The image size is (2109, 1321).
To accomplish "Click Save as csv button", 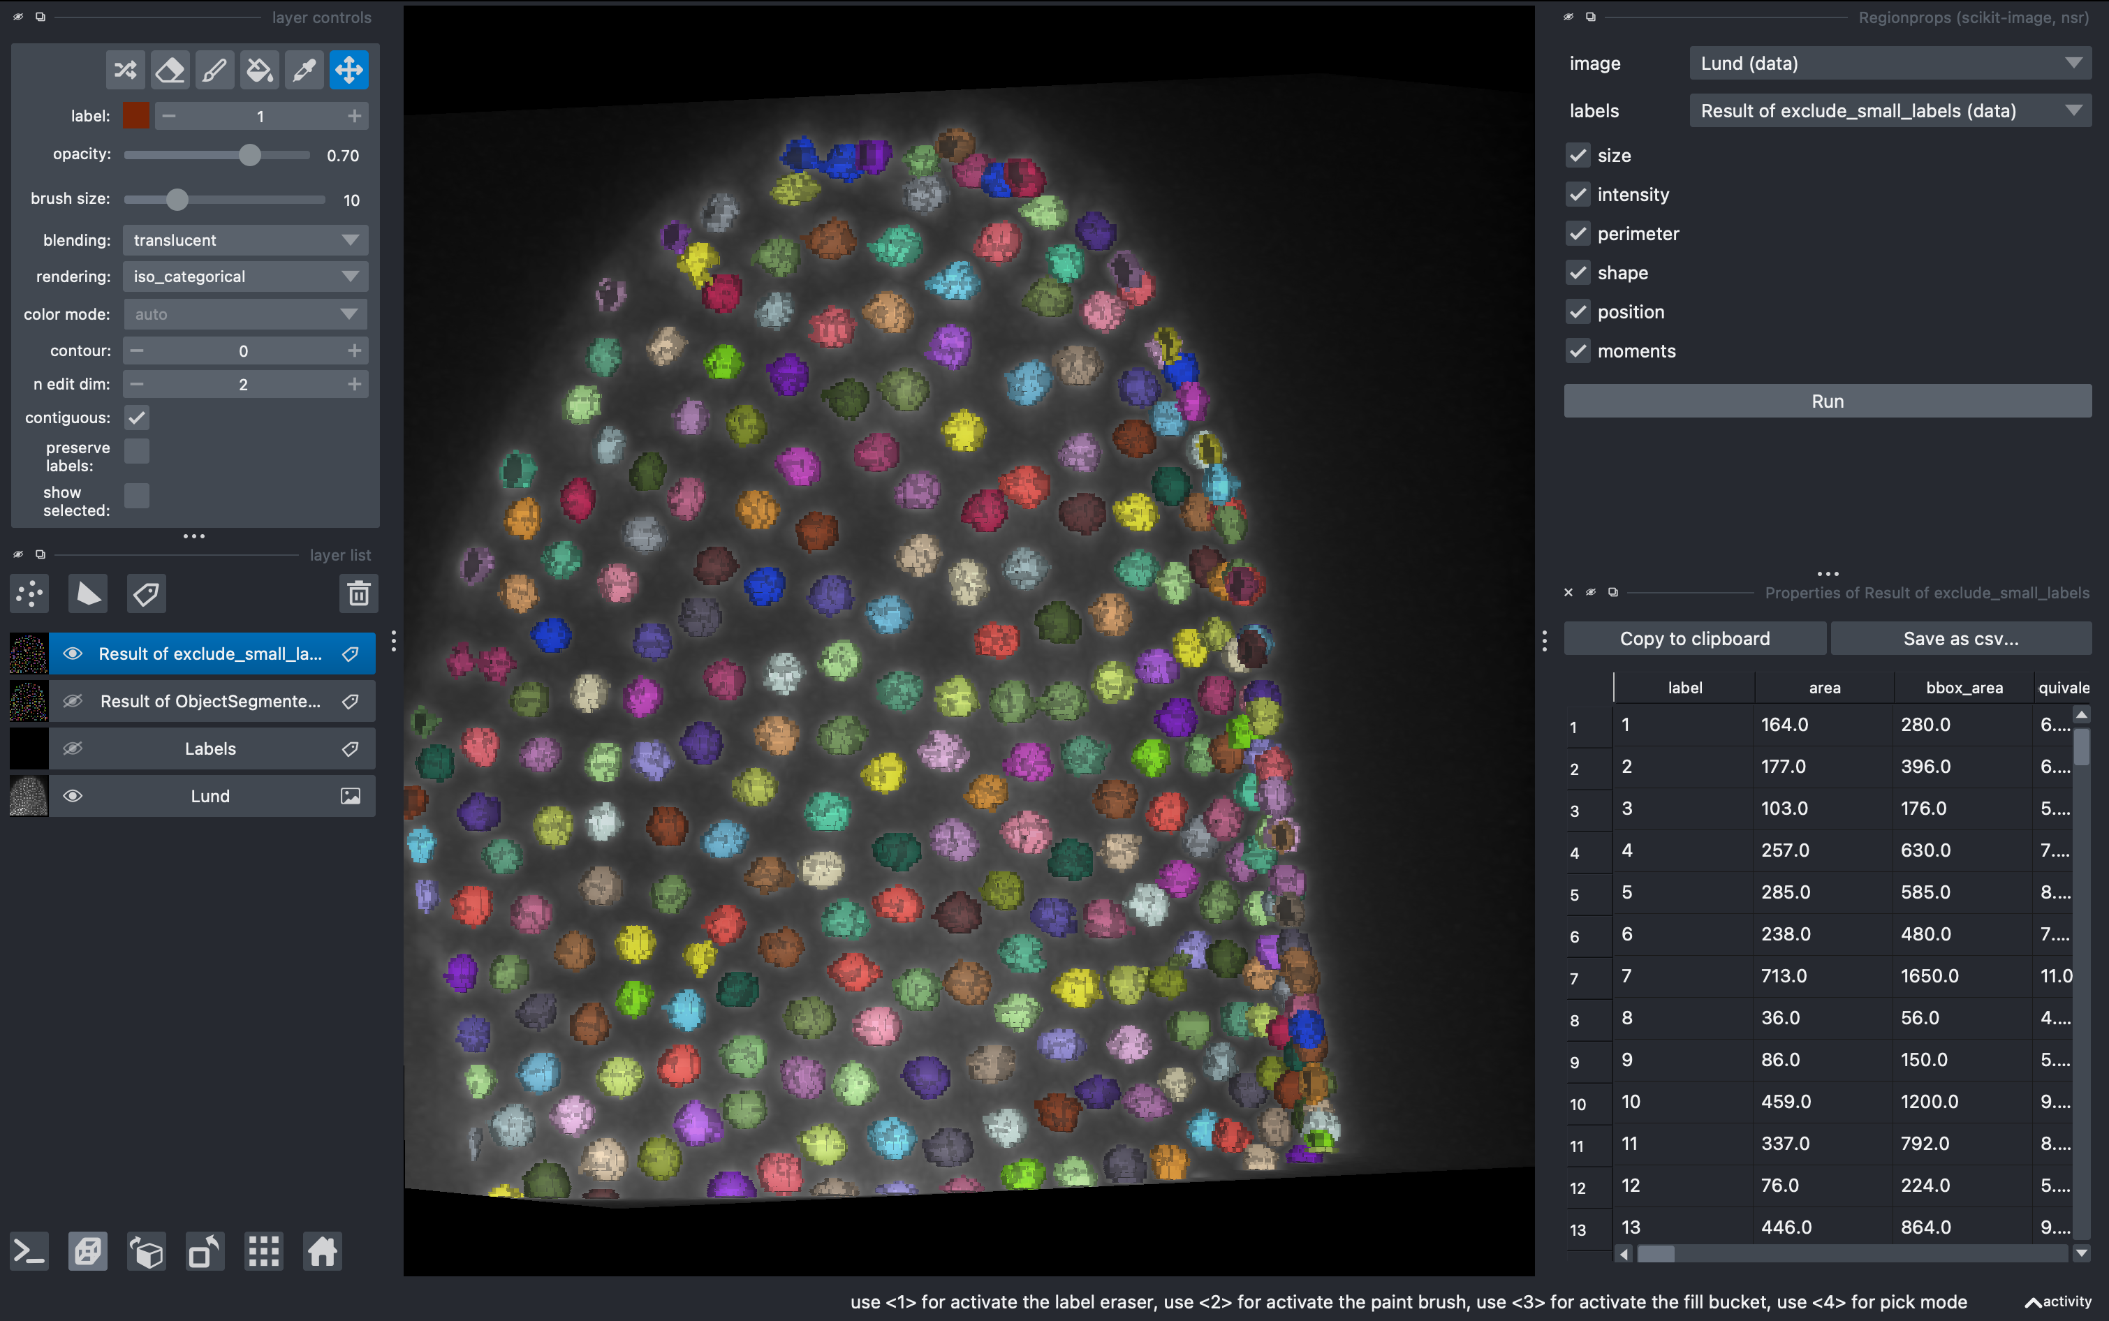I will pyautogui.click(x=1960, y=639).
